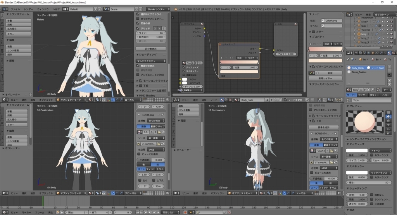Toggle Motion Tracking checkbox in top viewport panel
Viewport: 397px width, 215px height.
[x=141, y=81]
